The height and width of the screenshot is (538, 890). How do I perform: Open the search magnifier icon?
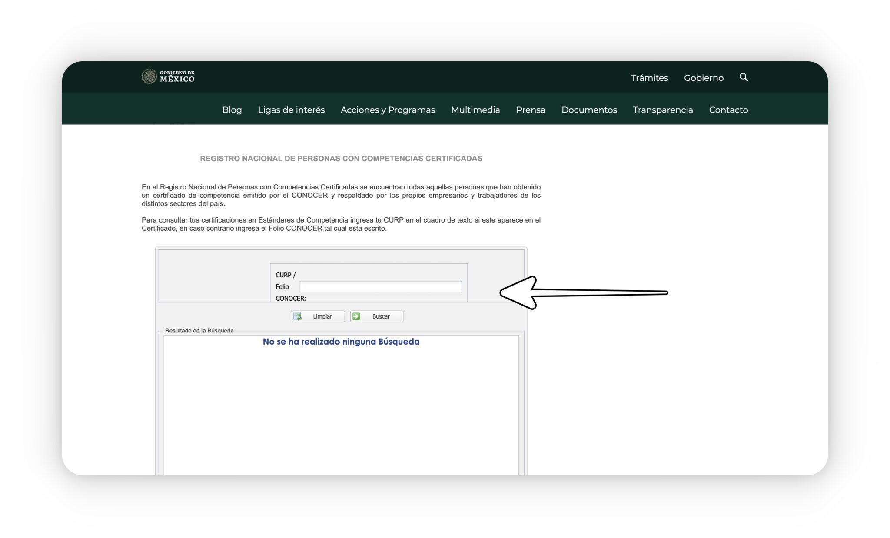[744, 77]
